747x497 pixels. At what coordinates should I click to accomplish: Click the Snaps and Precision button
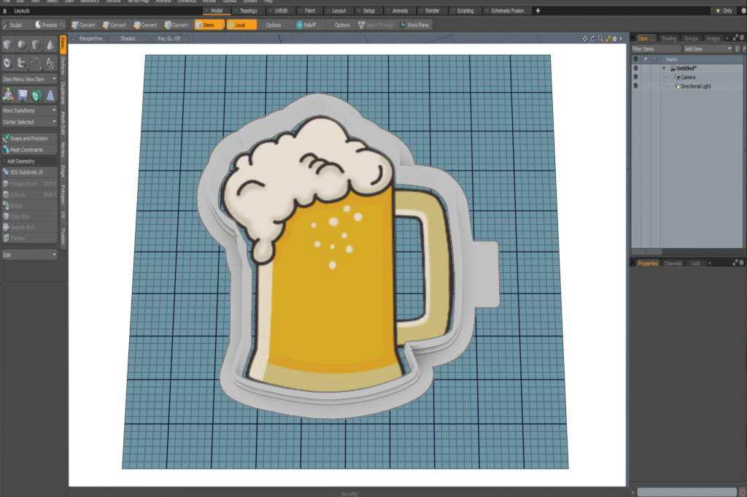pos(29,138)
